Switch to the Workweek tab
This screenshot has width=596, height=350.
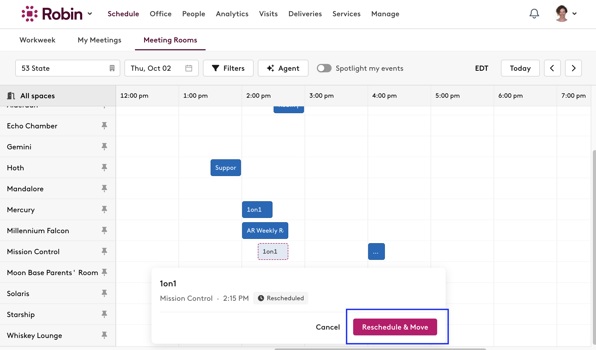tap(37, 40)
